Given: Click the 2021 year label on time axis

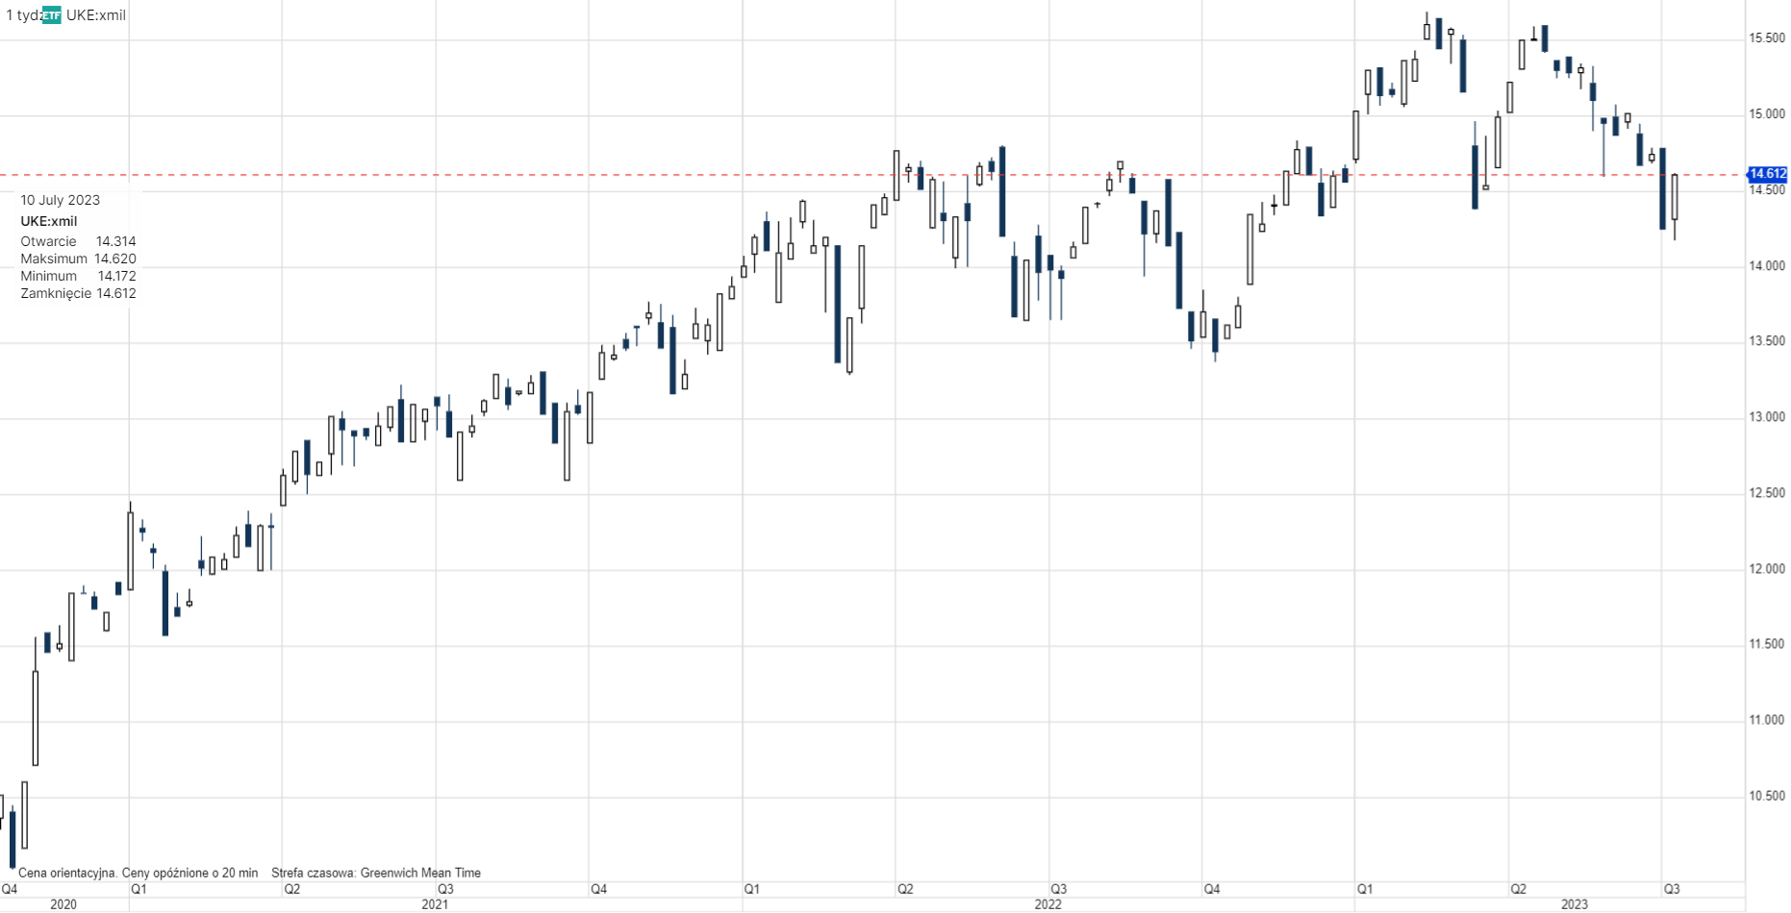Looking at the screenshot, I should point(435,904).
